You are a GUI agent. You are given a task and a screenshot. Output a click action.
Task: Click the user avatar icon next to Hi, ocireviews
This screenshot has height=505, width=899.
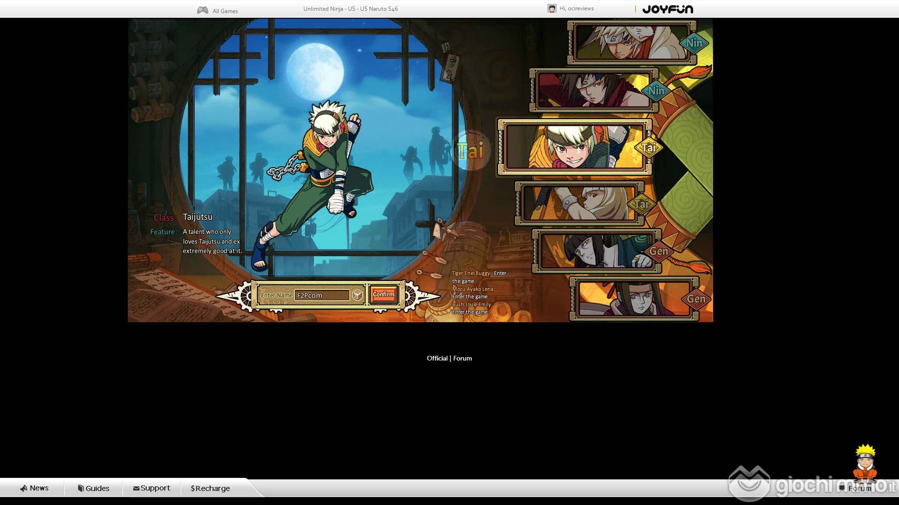coord(552,8)
